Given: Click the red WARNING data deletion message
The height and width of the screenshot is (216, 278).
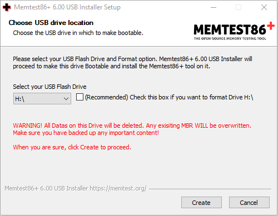Looking at the screenshot, I should 132,129.
